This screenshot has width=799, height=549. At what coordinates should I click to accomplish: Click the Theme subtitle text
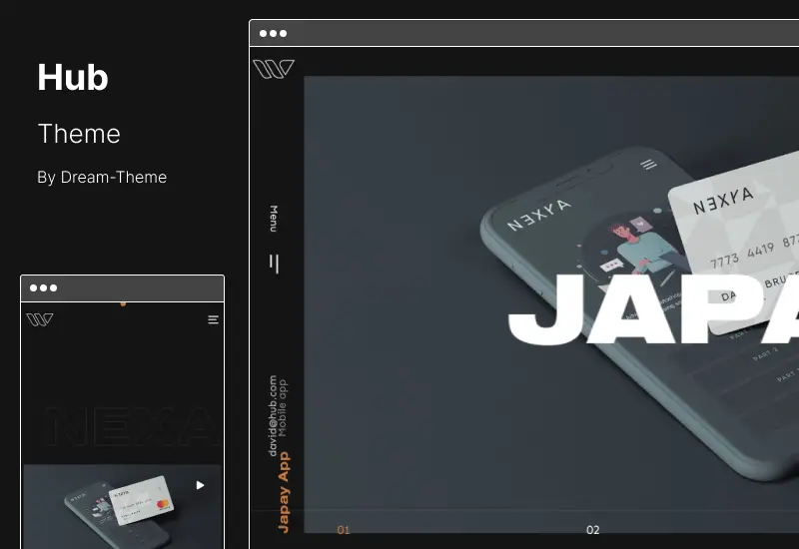pos(79,134)
